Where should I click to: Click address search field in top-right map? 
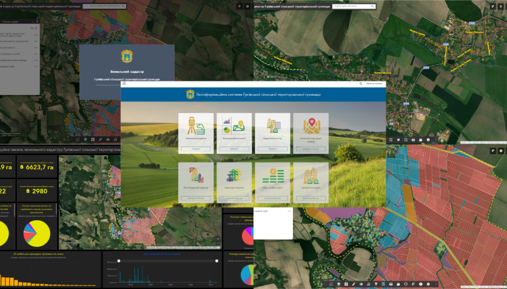pyautogui.click(x=351, y=6)
